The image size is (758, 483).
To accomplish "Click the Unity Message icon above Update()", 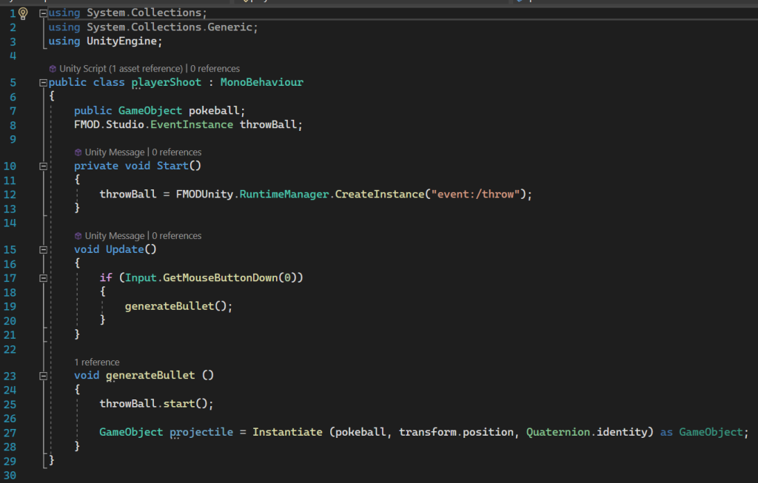I will click(x=78, y=236).
